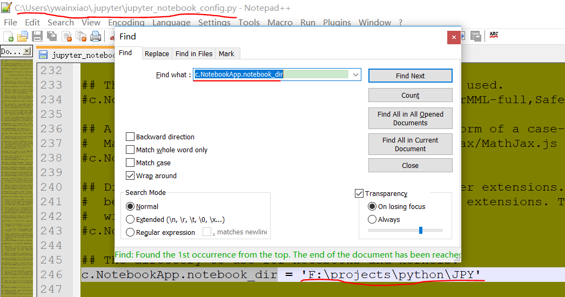Click the Count button

click(x=410, y=95)
